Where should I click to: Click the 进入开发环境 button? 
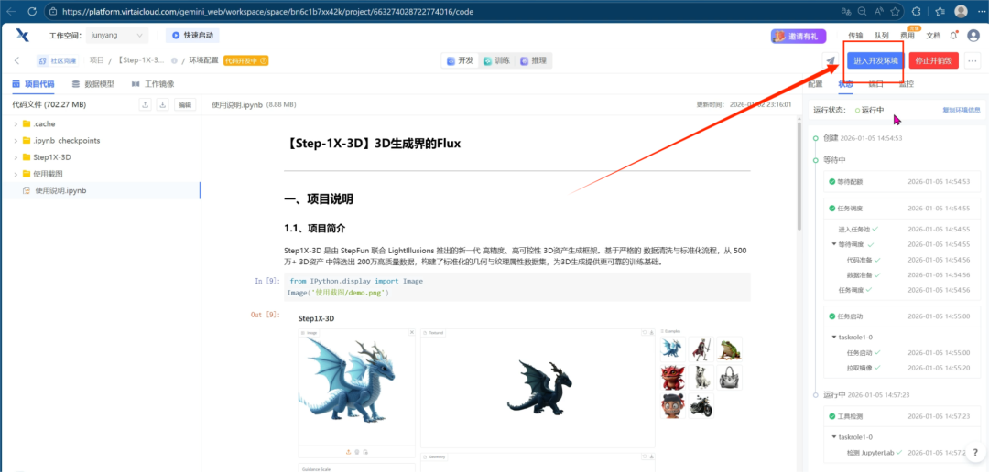coord(875,60)
